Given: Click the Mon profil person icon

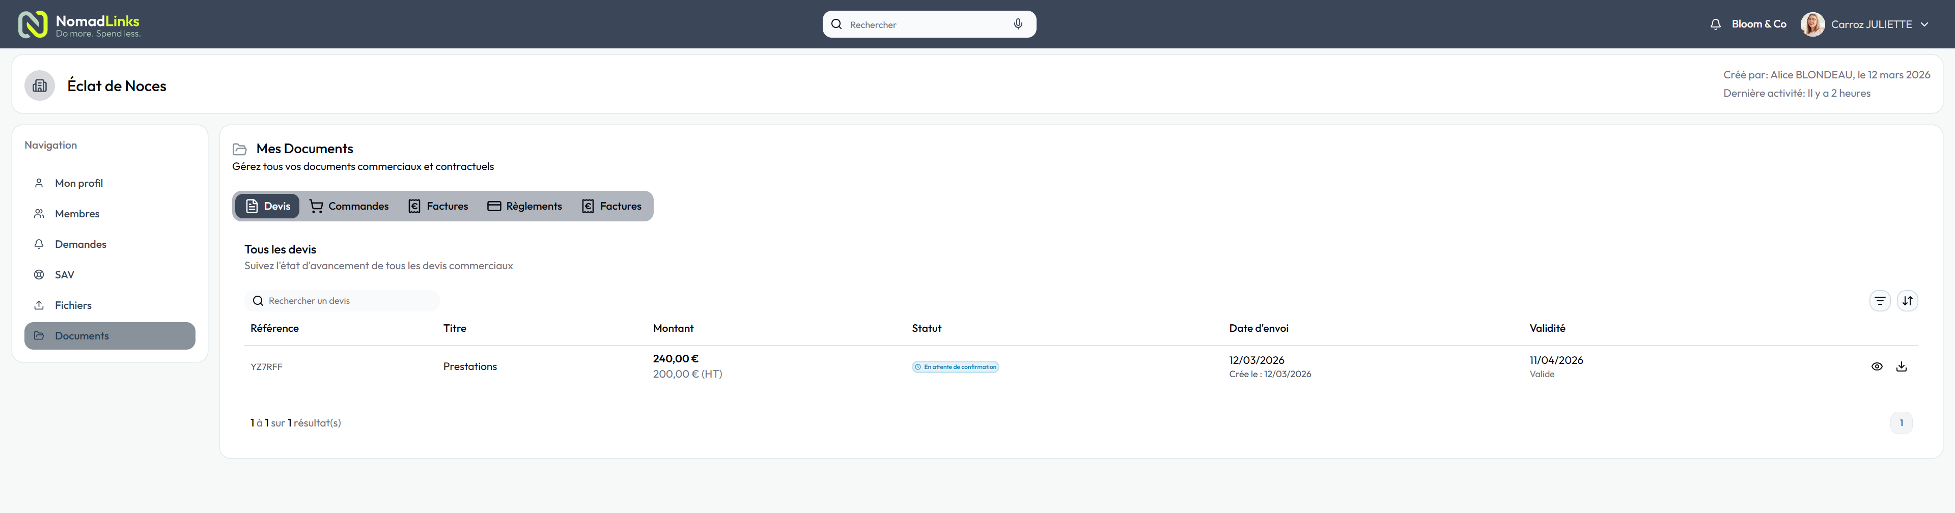Looking at the screenshot, I should click(39, 183).
